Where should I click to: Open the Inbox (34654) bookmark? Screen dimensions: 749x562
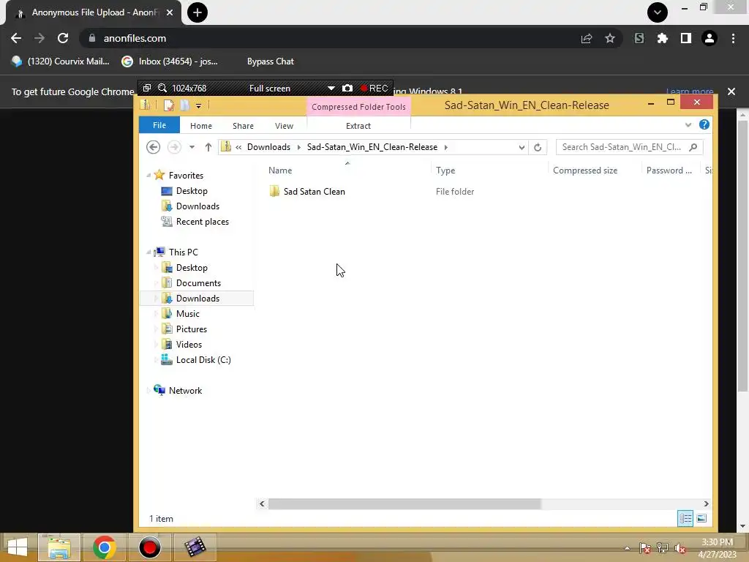(170, 61)
